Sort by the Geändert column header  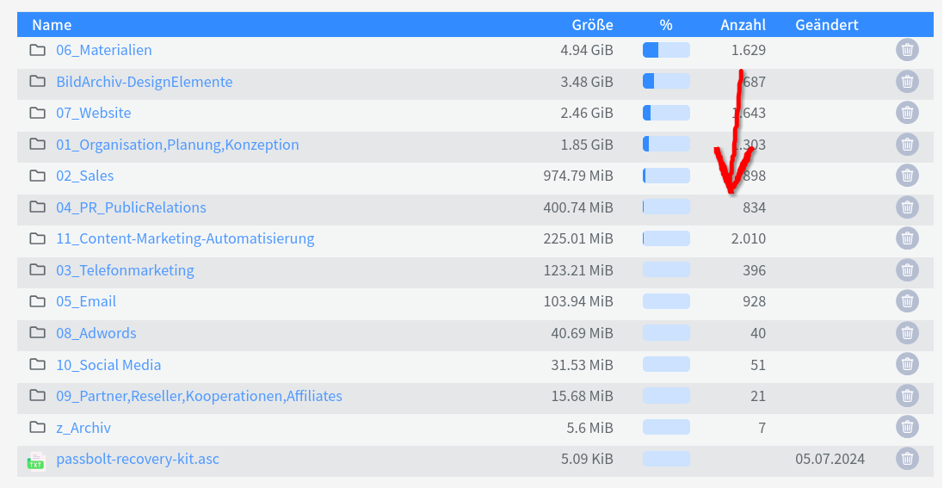point(827,25)
